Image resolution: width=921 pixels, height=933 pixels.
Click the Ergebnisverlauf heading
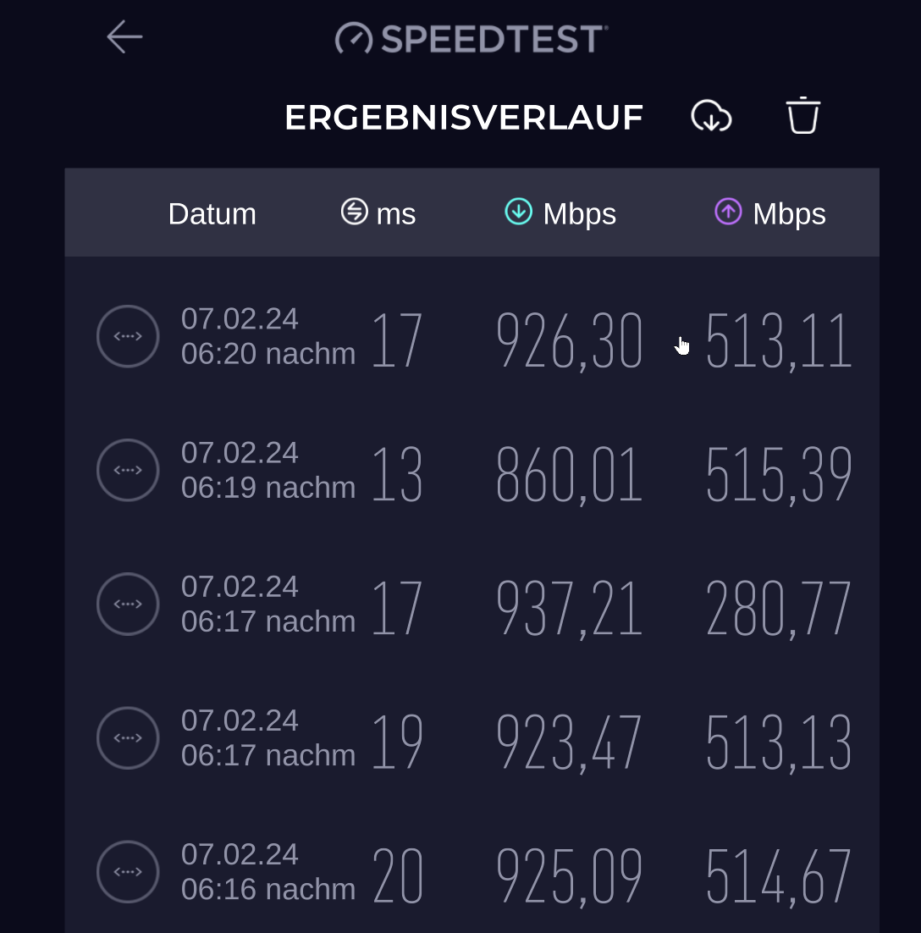(x=464, y=117)
